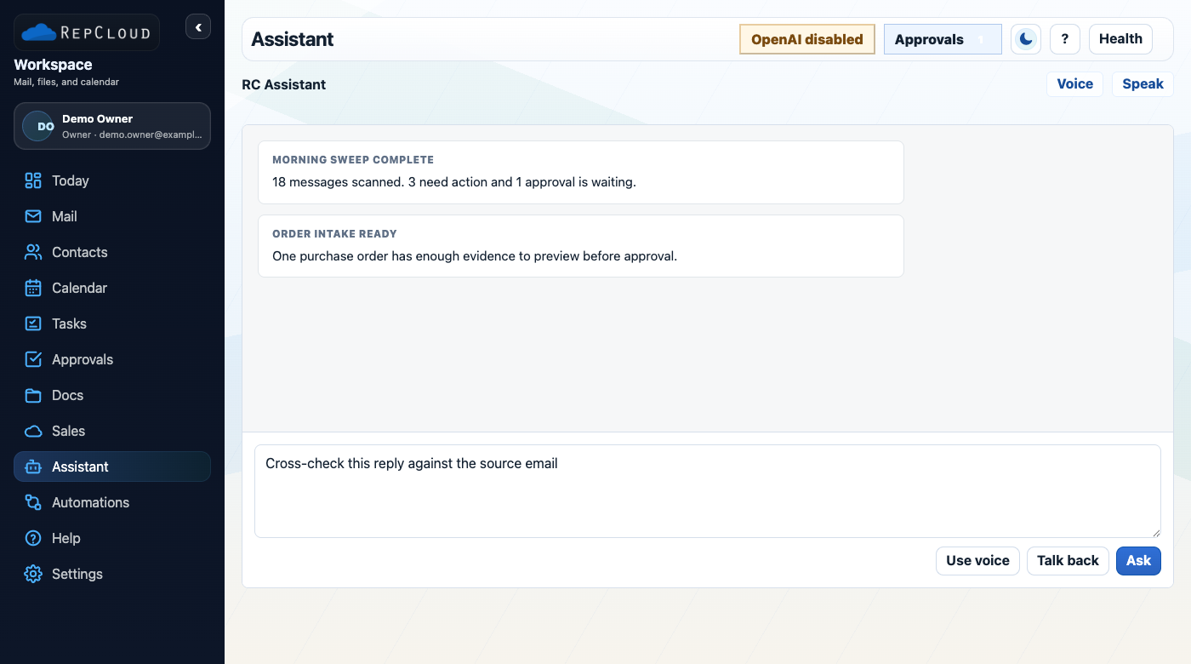Click the "Workspace" heading in sidebar
This screenshot has width=1191, height=664.
[x=53, y=65]
